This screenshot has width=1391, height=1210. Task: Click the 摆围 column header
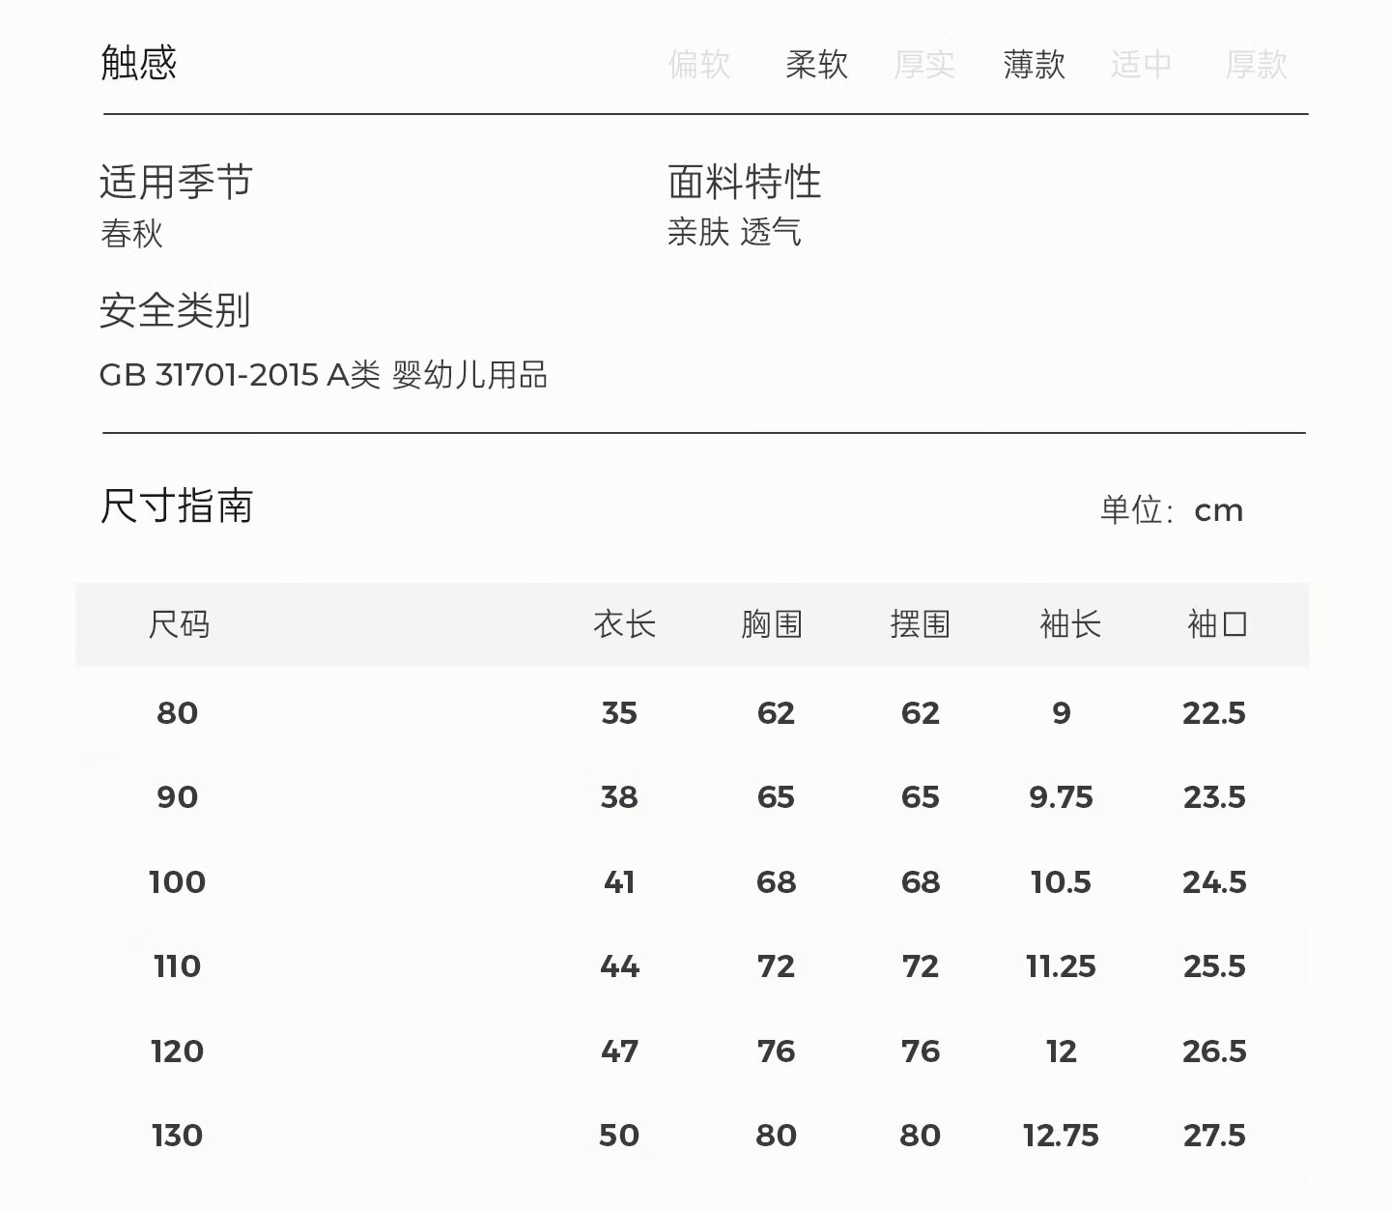pyautogui.click(x=920, y=624)
